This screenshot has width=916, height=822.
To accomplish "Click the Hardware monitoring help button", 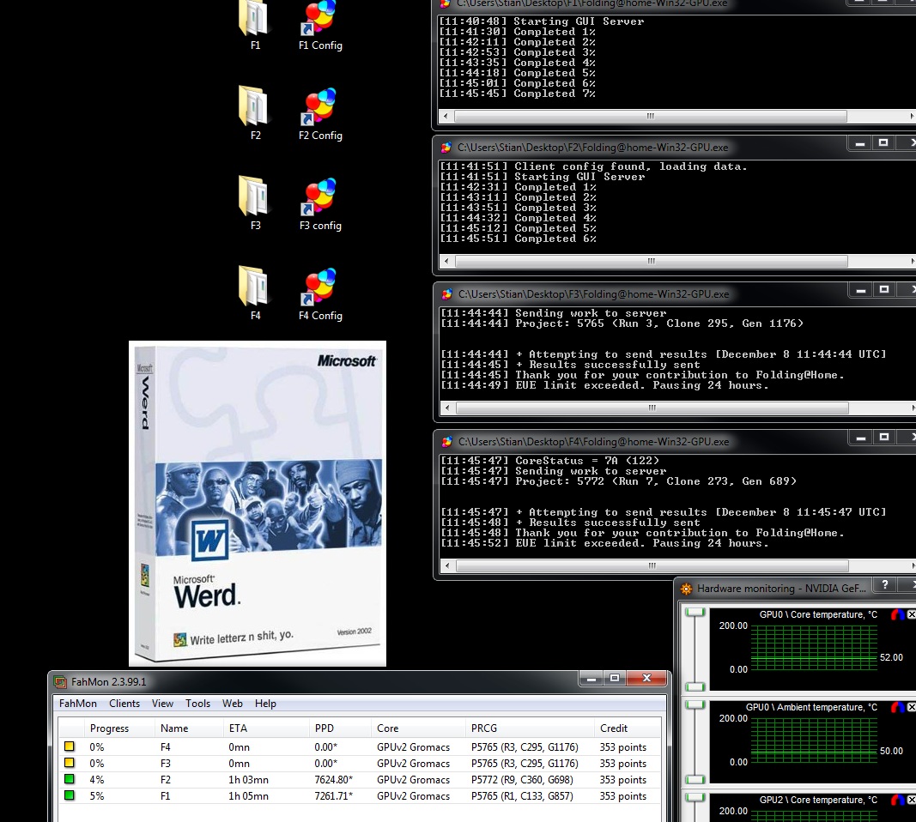I will point(885,585).
